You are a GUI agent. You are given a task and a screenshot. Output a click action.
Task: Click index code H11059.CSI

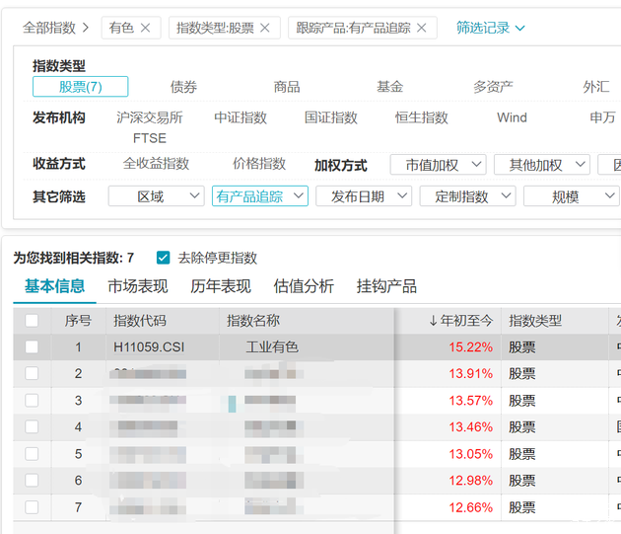click(149, 347)
